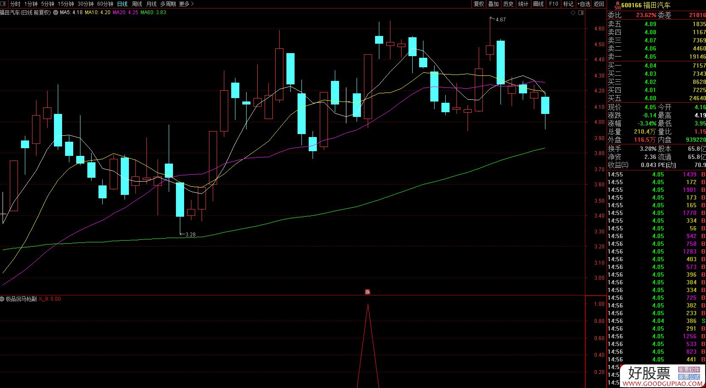
Task: Click 卖三 ask price 4.07
Action: [x=650, y=40]
